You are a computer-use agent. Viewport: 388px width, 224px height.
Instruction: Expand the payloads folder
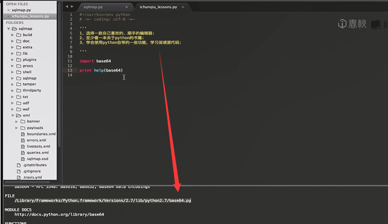16,128
